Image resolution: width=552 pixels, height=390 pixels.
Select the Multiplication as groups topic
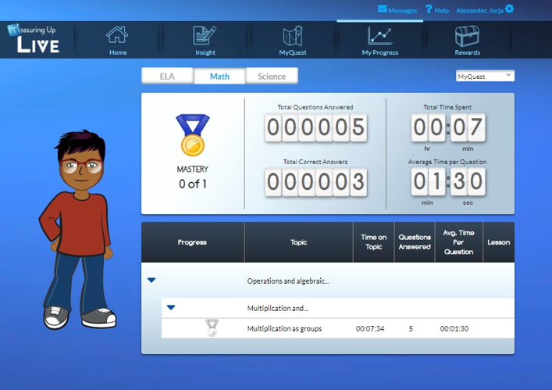point(284,329)
